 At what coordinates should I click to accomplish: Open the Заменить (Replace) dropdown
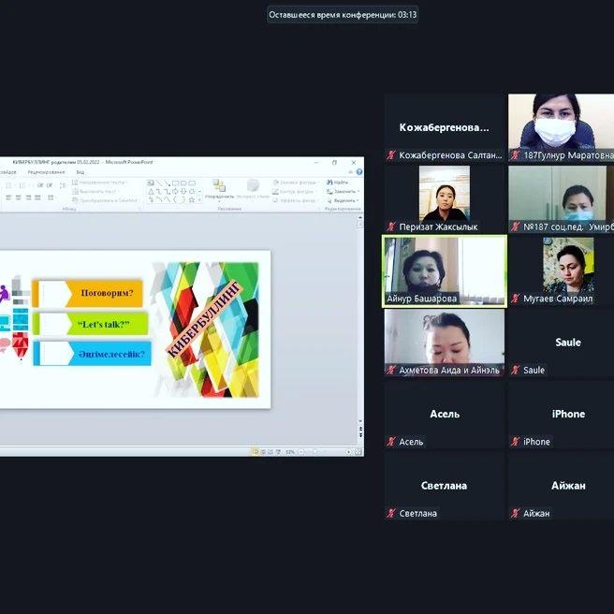click(344, 191)
